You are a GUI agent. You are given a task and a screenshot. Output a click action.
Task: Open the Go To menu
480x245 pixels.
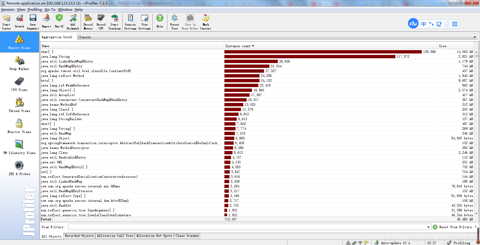coord(50,10)
